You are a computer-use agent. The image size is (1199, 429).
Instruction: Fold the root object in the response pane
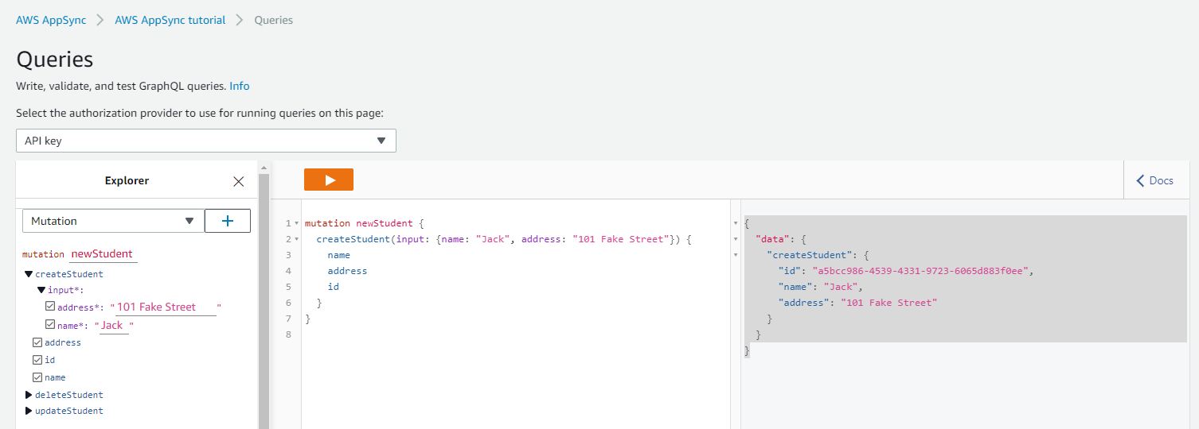(736, 224)
